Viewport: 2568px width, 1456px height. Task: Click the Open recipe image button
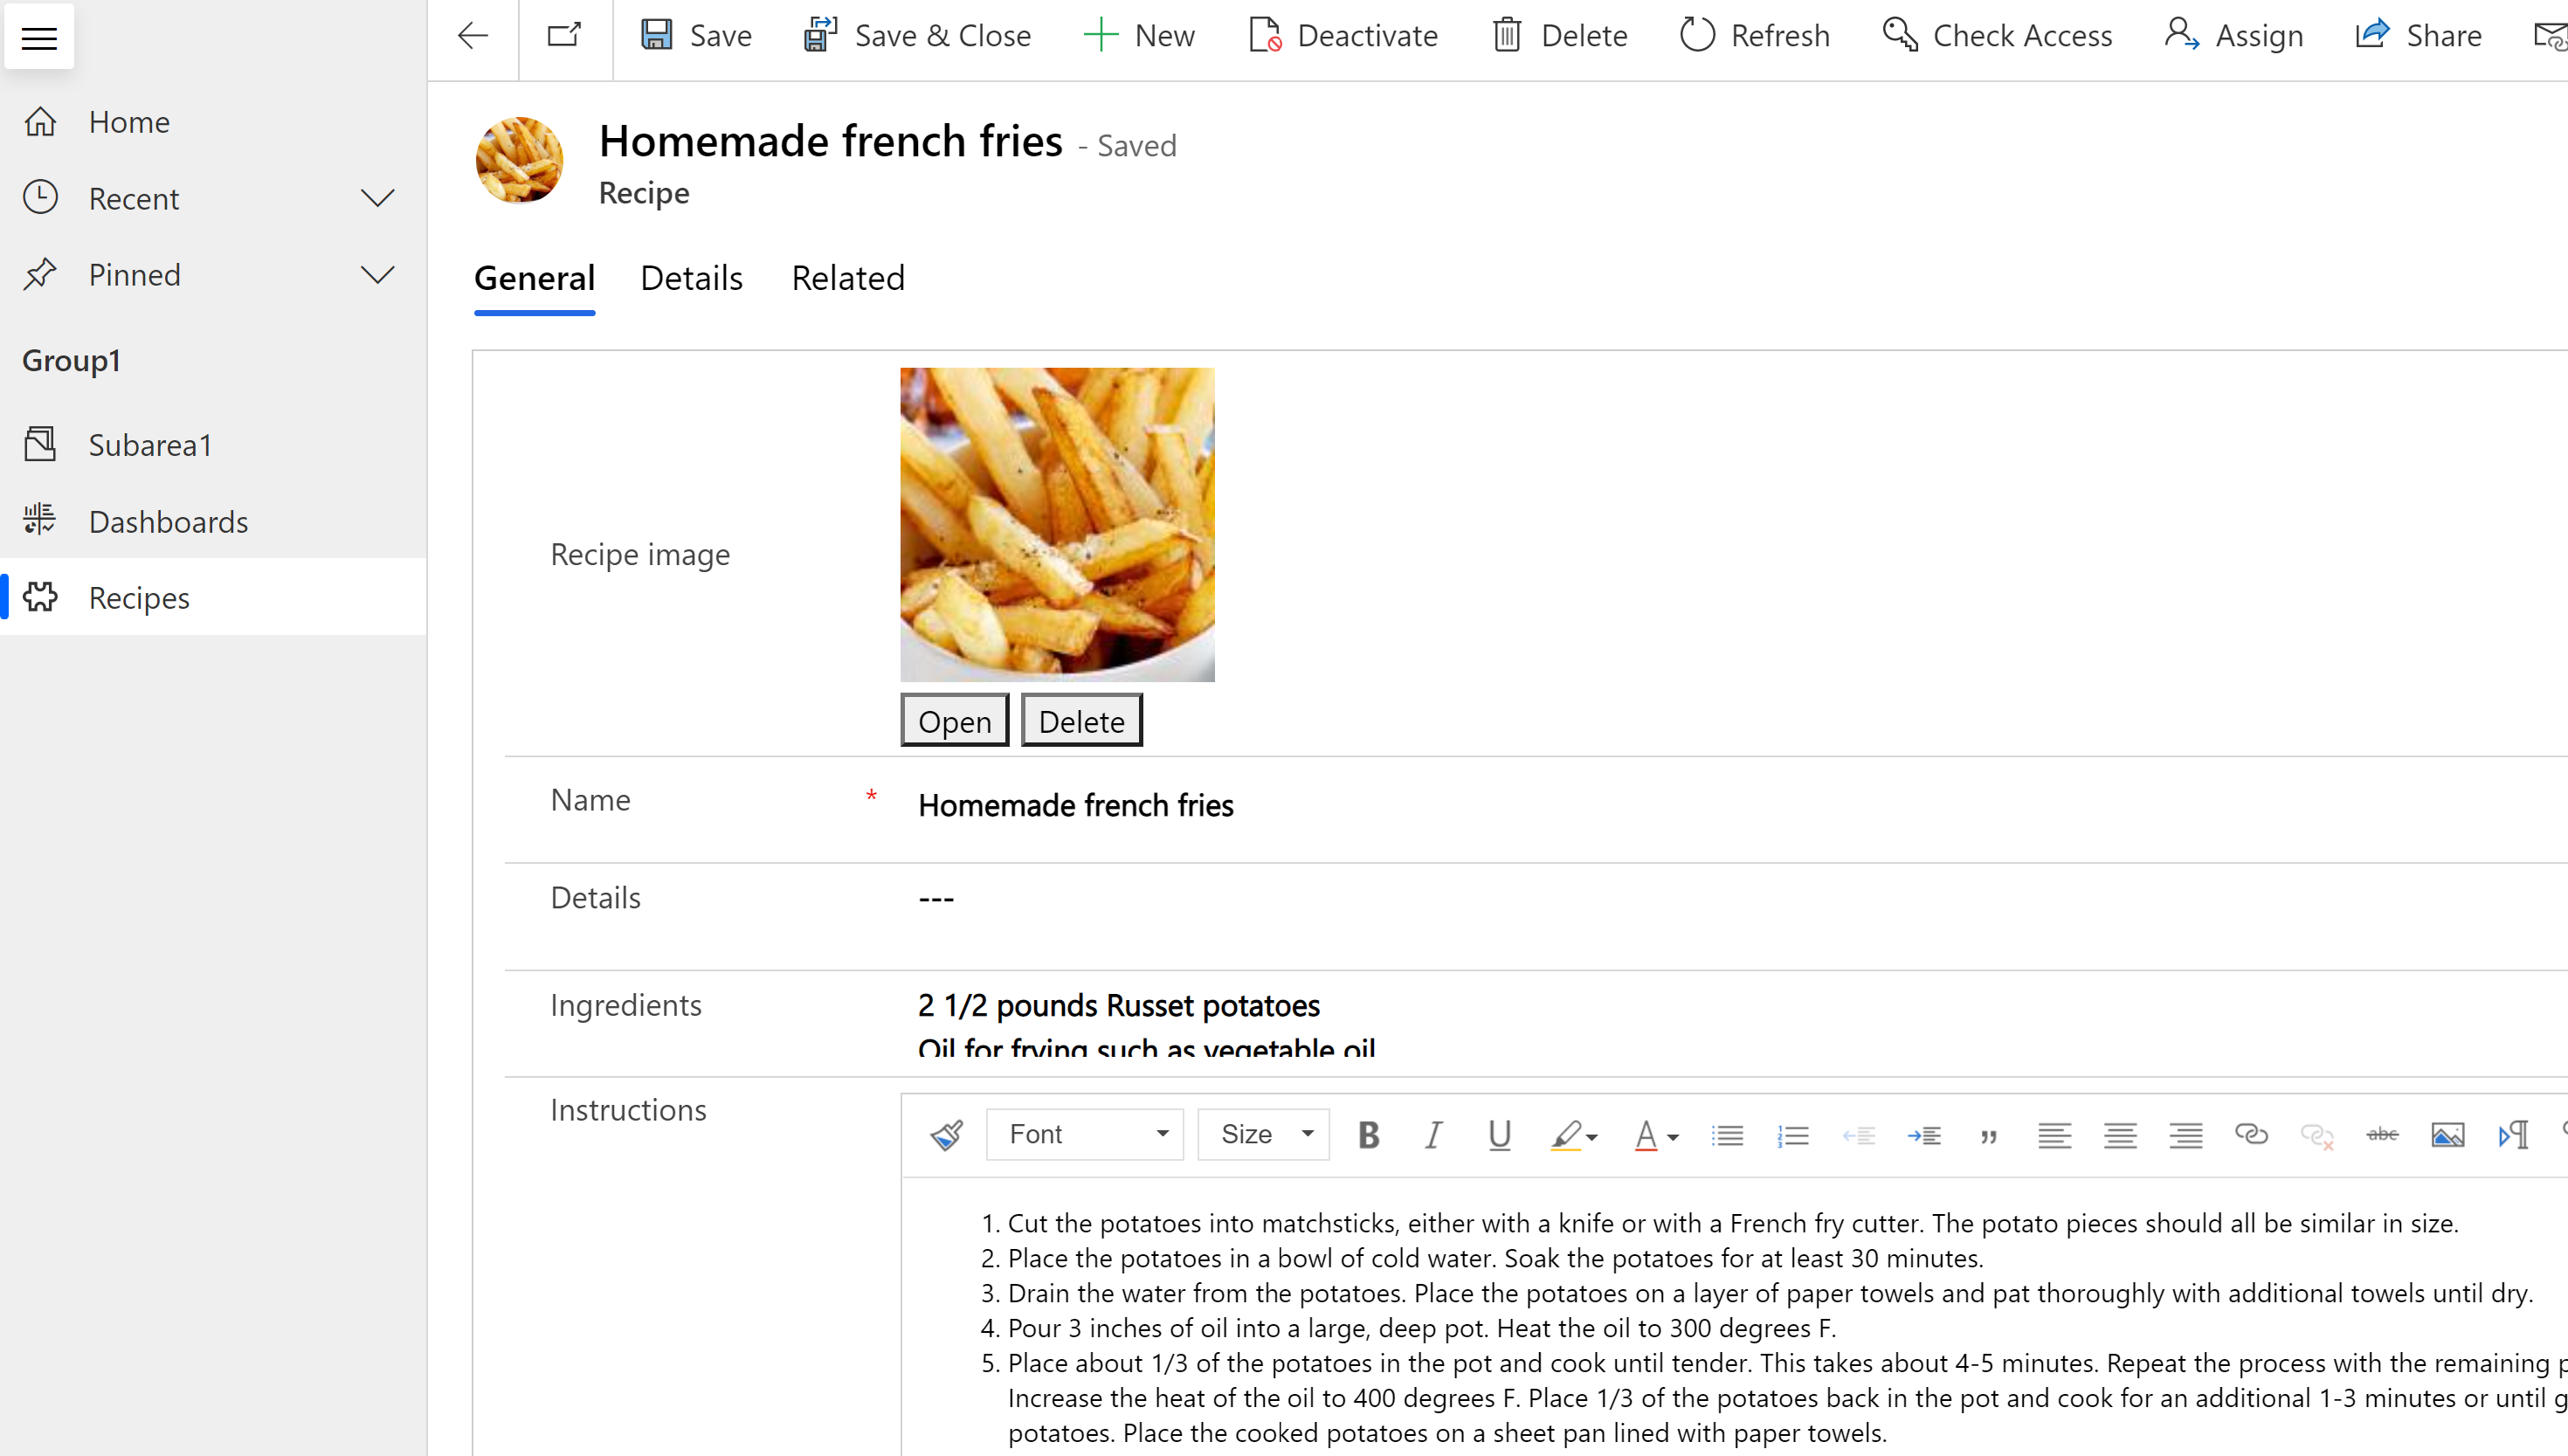pos(954,719)
